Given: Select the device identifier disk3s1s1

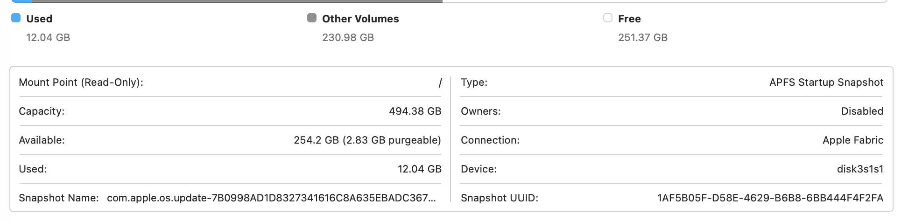Looking at the screenshot, I should 860,169.
